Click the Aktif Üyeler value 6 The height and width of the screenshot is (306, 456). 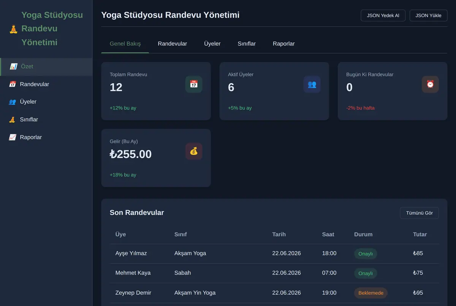tap(231, 87)
